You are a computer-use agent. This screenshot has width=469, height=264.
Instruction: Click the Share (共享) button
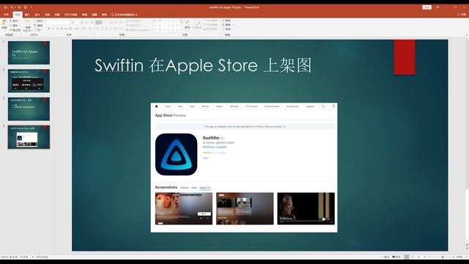point(462,15)
